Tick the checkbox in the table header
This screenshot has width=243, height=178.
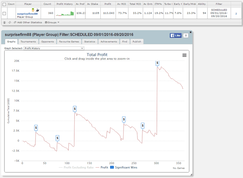[4, 4]
